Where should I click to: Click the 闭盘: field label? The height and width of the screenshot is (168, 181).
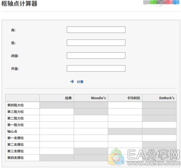pyautogui.click(x=15, y=56)
